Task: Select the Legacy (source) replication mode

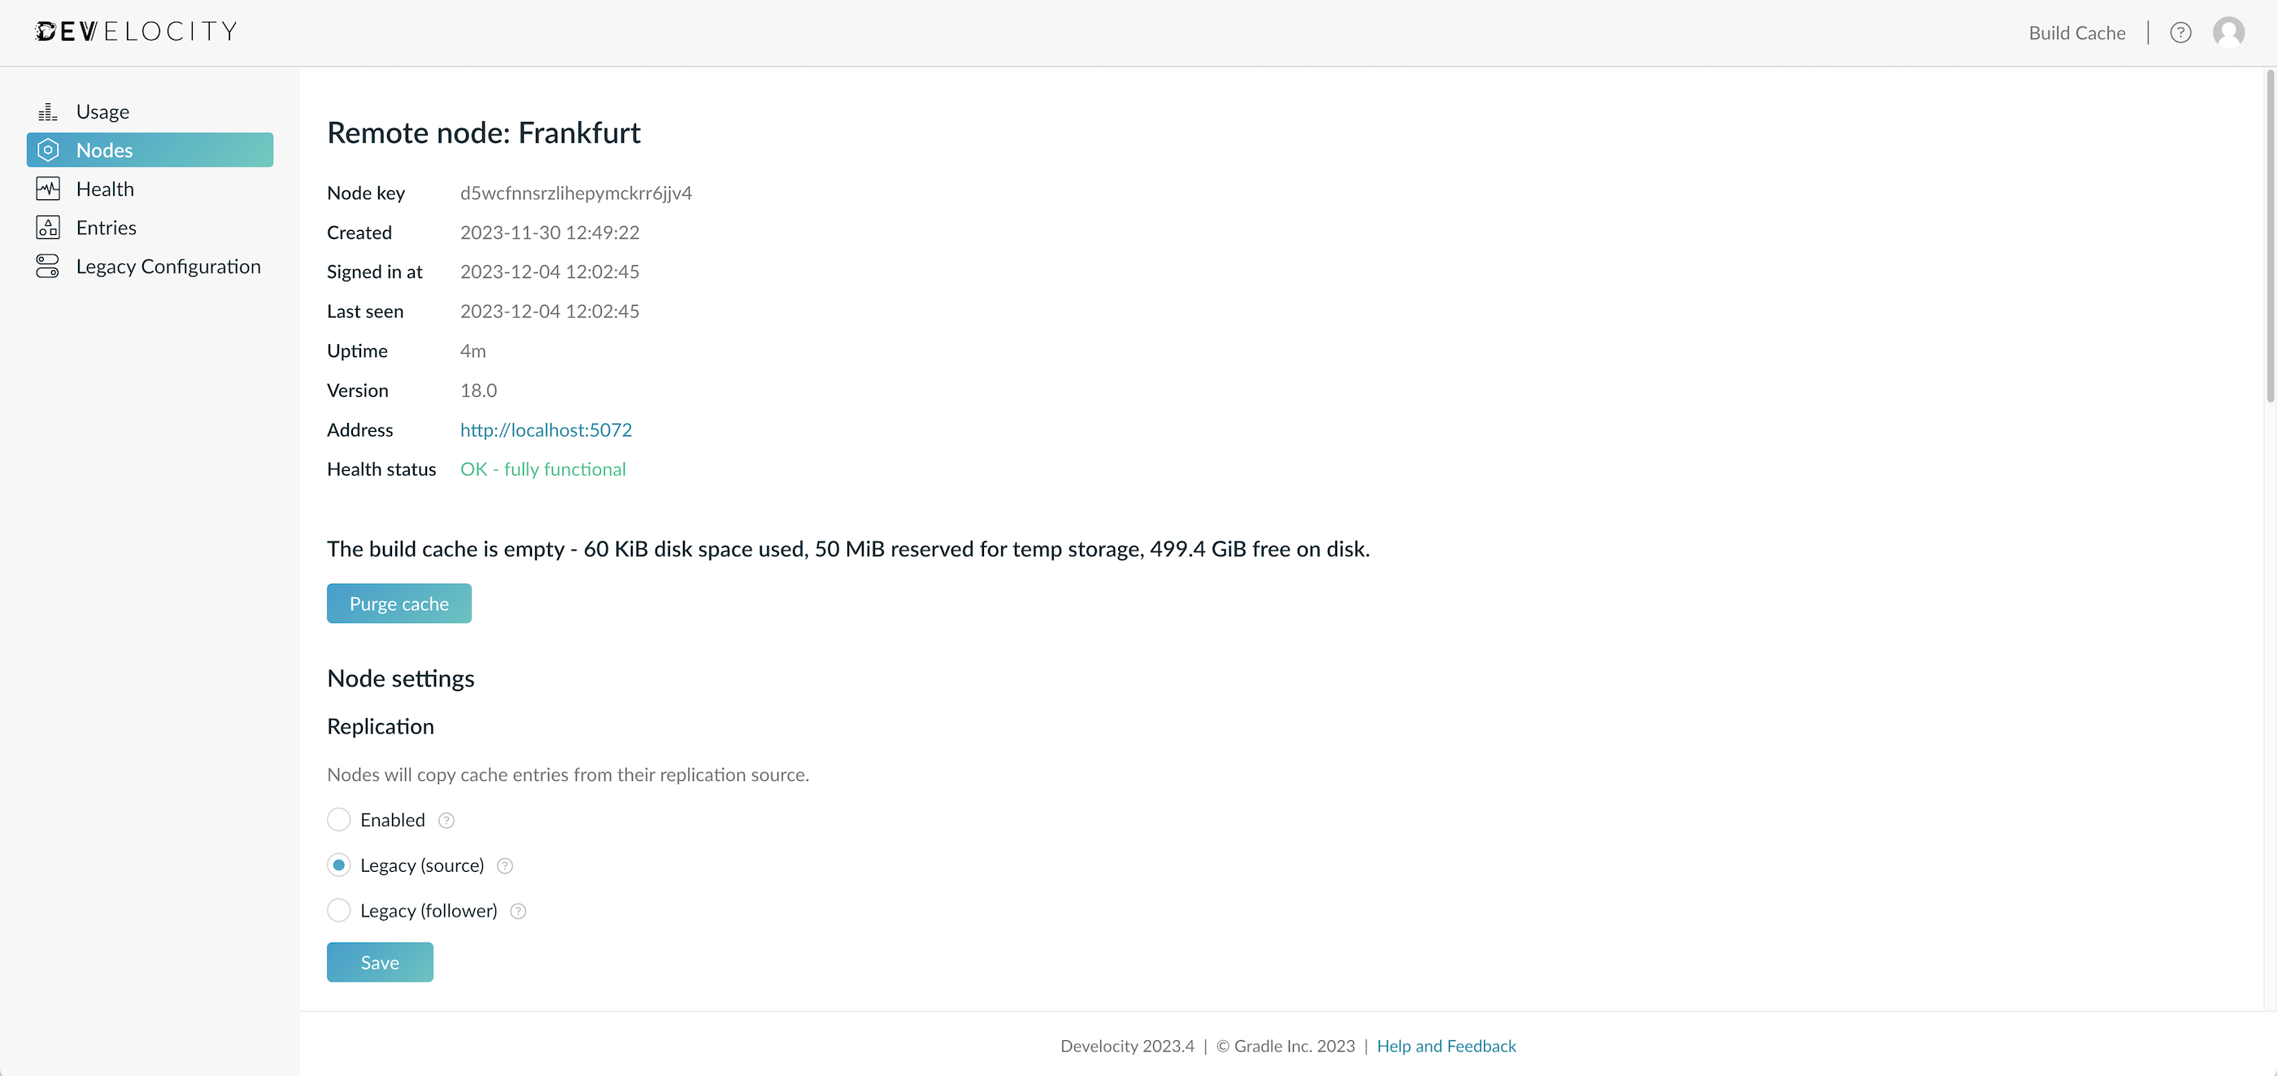Action: pyautogui.click(x=338, y=865)
